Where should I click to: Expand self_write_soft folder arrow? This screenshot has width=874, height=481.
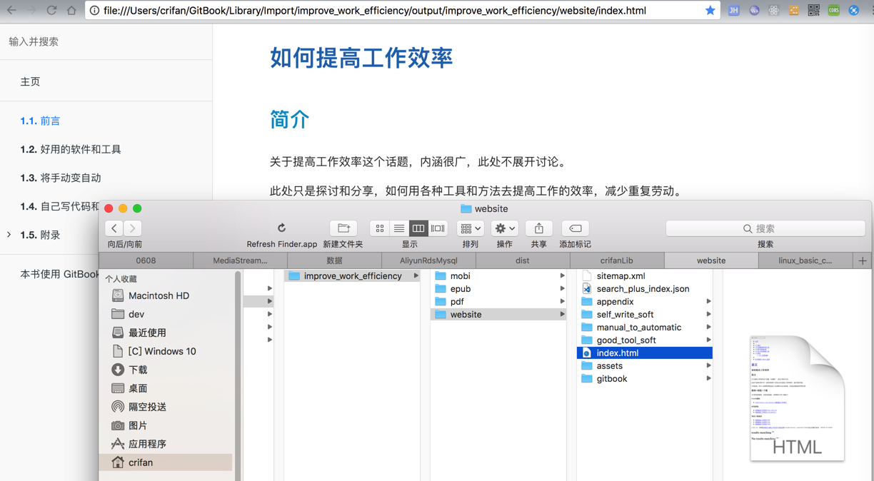coord(708,314)
